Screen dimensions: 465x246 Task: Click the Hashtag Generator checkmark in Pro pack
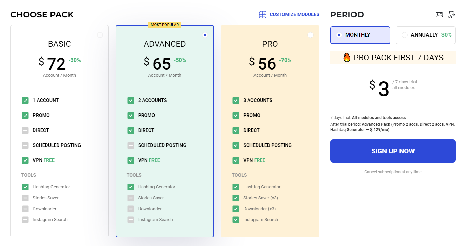coord(236,187)
